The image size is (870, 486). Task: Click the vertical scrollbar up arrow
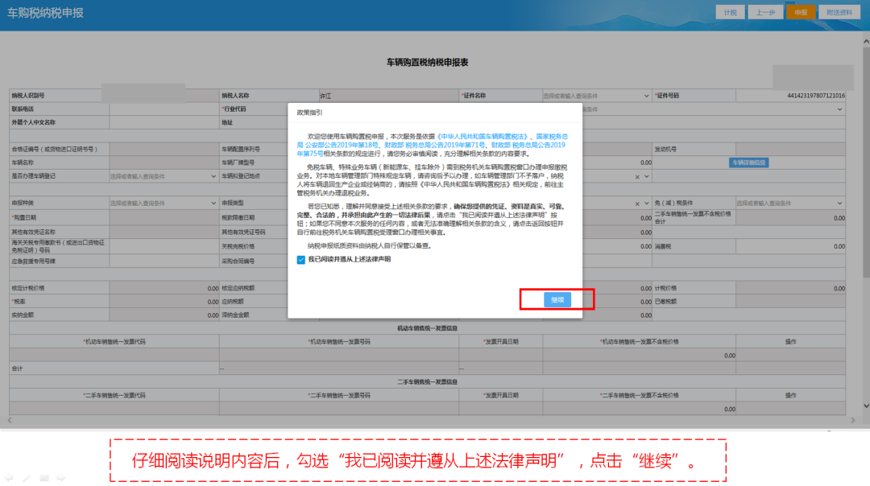point(866,42)
